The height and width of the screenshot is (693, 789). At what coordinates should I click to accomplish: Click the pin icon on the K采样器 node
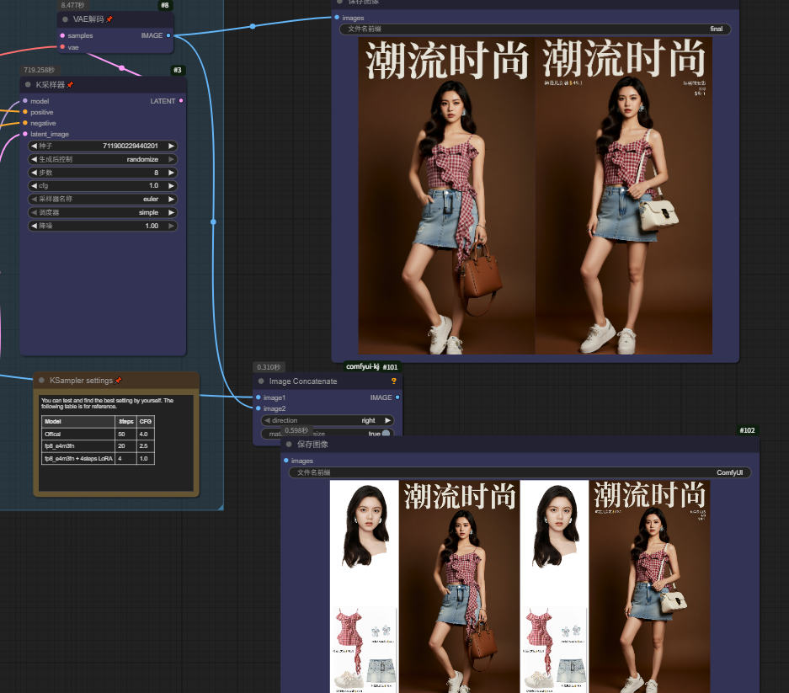pos(70,84)
